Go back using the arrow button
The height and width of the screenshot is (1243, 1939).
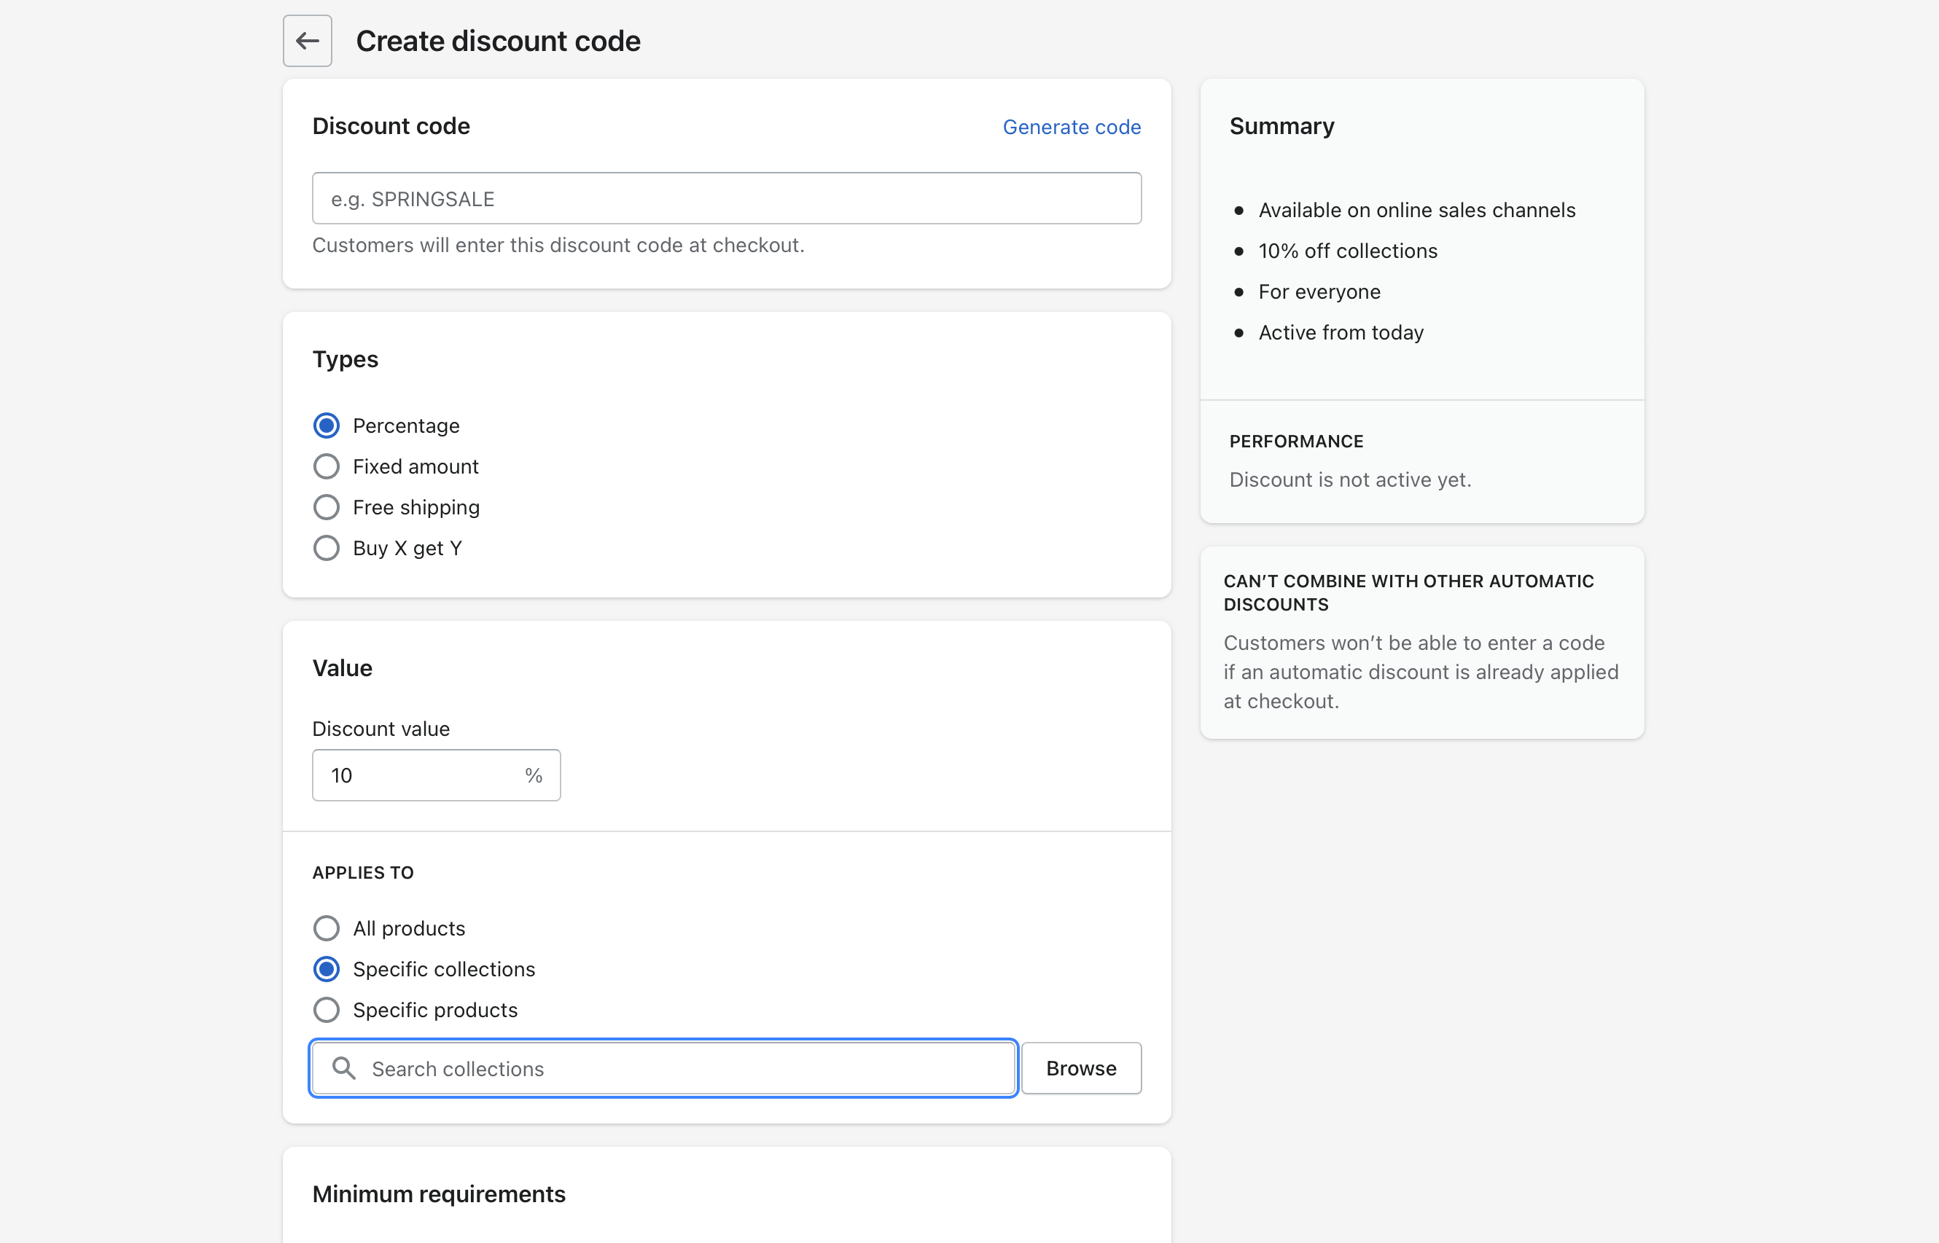coord(307,40)
